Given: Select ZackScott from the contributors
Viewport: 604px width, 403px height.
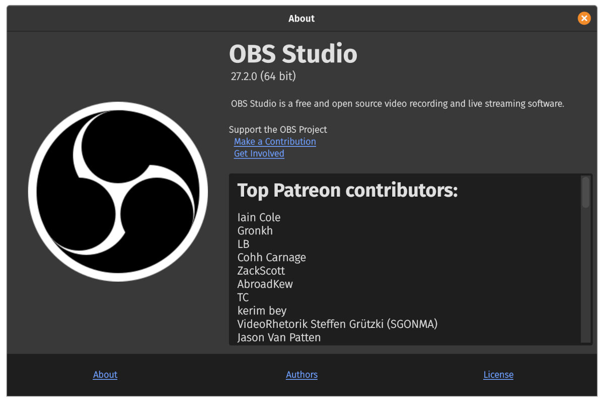Looking at the screenshot, I should tap(261, 271).
